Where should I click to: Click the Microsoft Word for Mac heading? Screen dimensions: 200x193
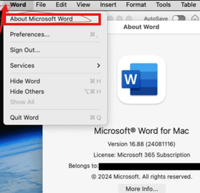point(142,131)
